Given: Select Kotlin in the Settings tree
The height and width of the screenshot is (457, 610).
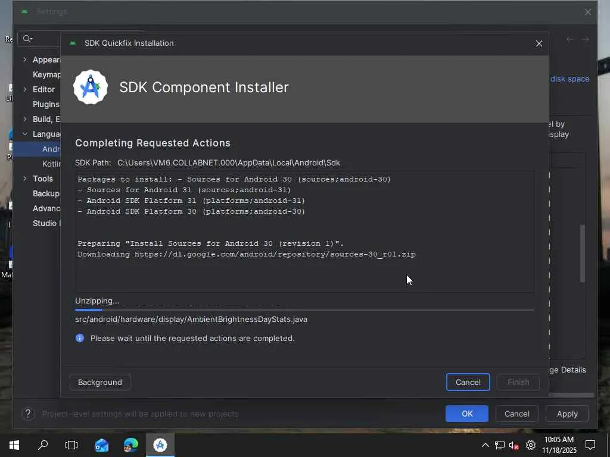Looking at the screenshot, I should click(51, 164).
